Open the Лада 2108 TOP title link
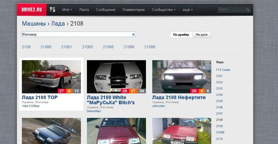The image size is (278, 144). click(x=40, y=97)
